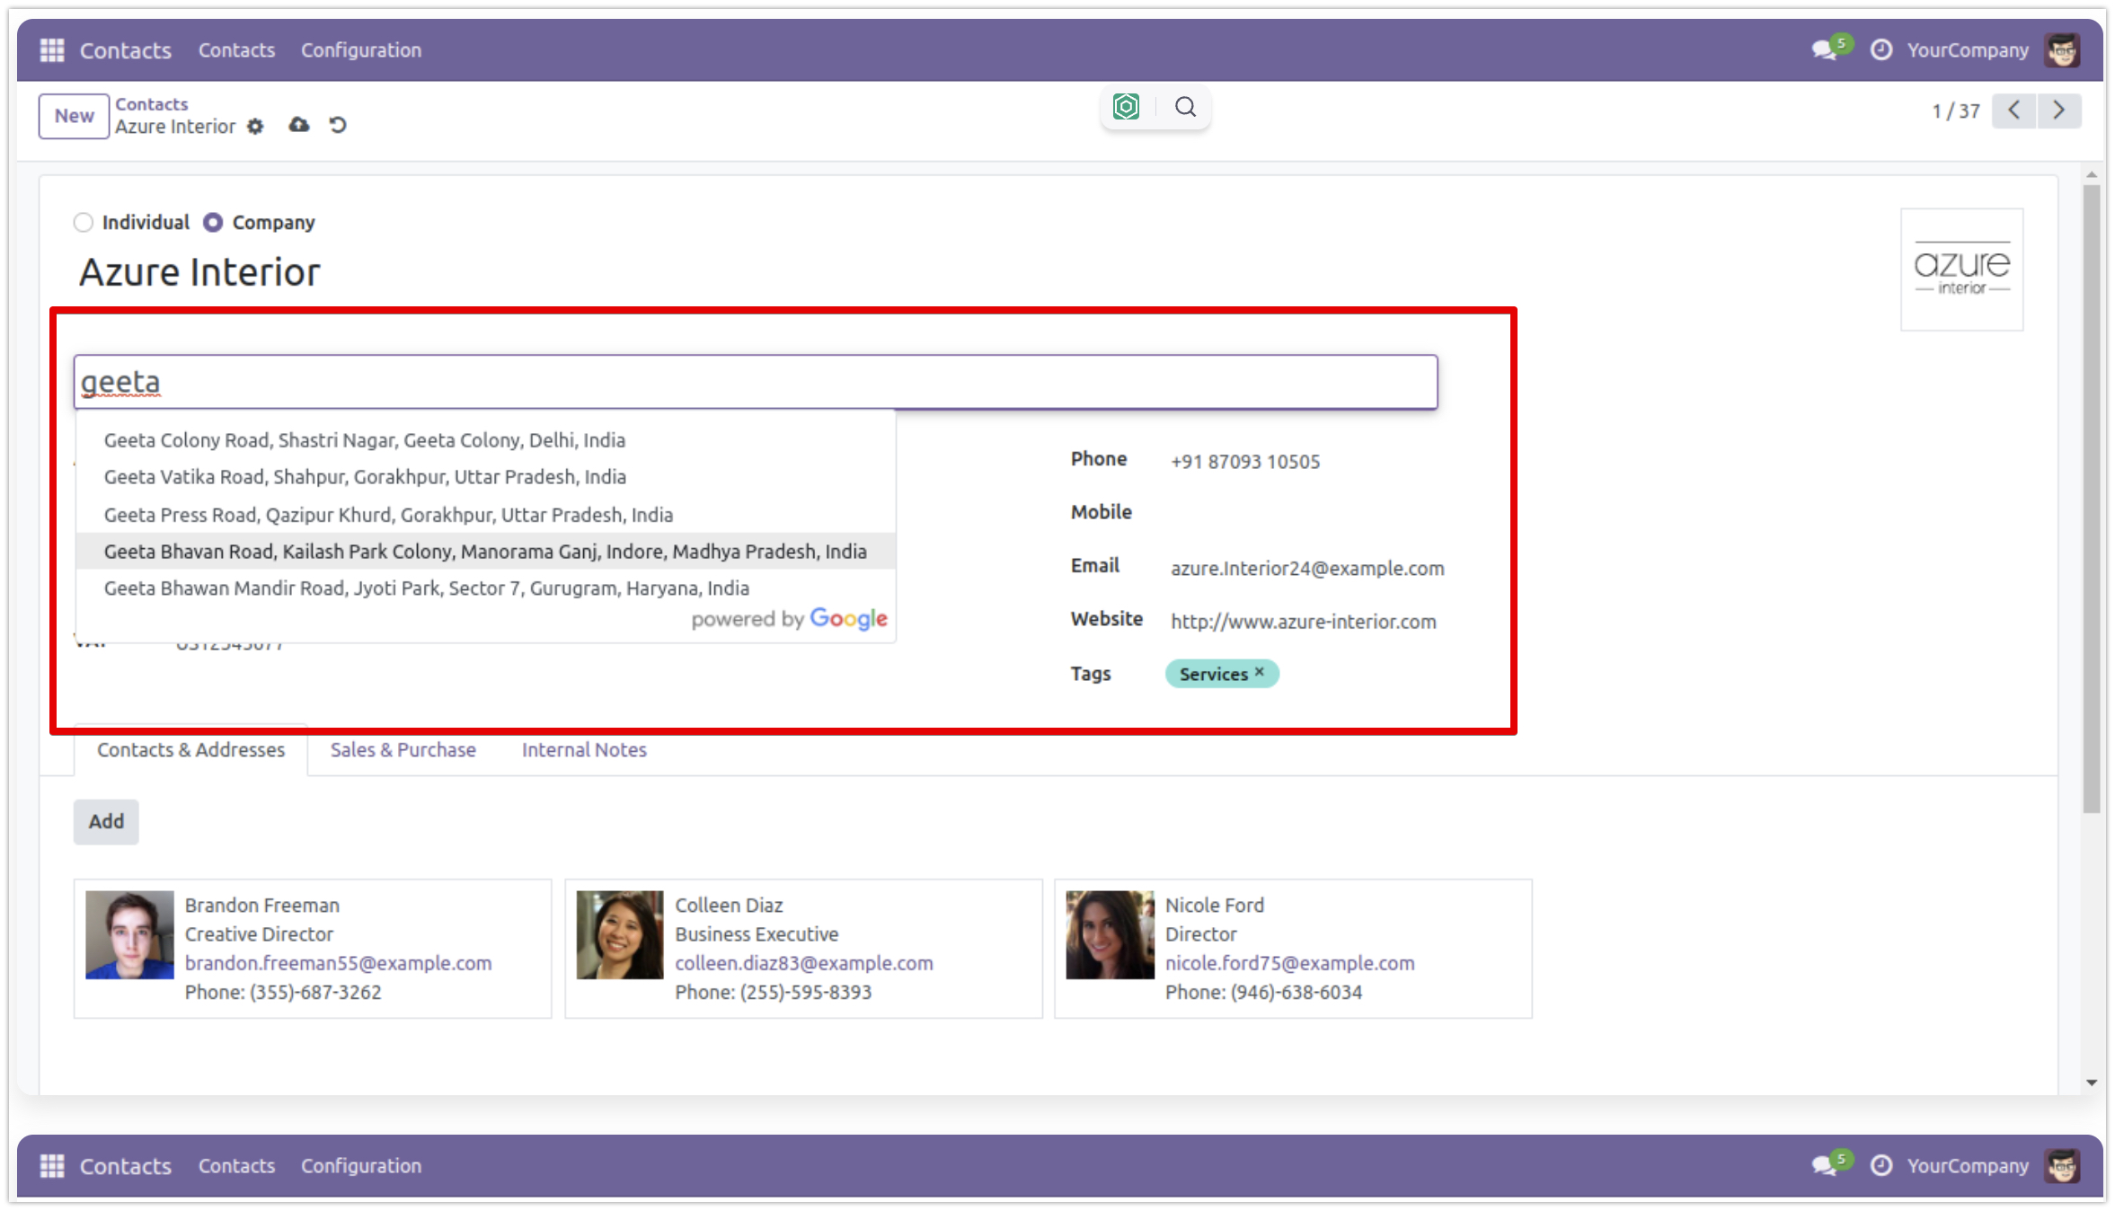Open the activities clock icon in top bar

tap(1881, 49)
